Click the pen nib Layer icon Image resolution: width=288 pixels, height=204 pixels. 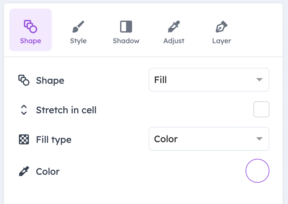(222, 27)
